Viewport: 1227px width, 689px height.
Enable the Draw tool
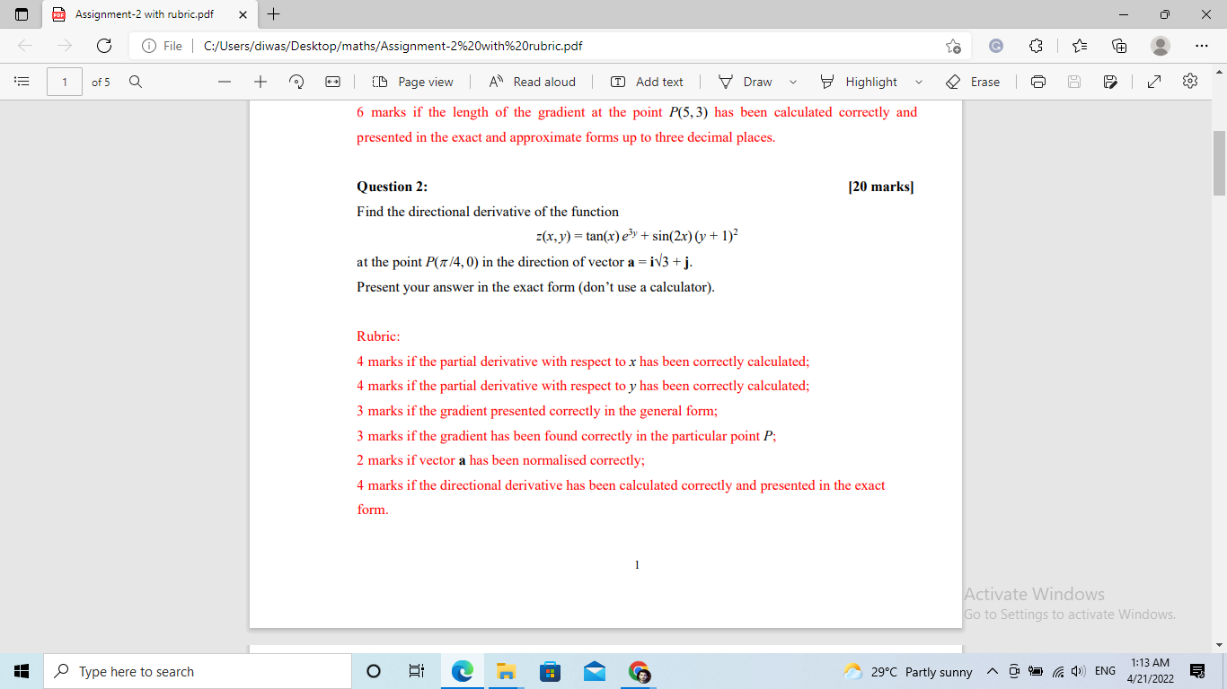pos(746,82)
